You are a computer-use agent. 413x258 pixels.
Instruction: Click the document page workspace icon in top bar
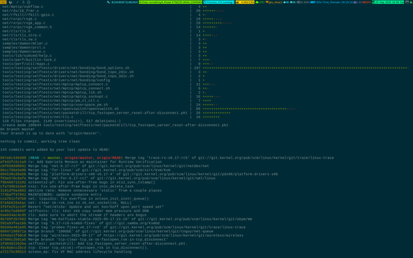[x=29, y=2]
